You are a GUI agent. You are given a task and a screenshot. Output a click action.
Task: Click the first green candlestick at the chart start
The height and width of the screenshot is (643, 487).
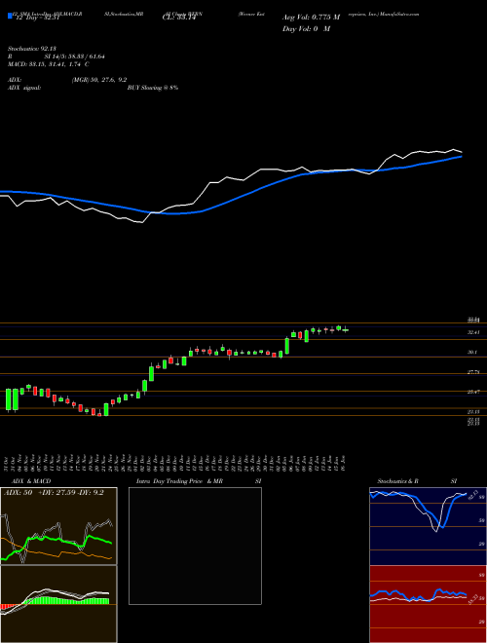coord(9,399)
